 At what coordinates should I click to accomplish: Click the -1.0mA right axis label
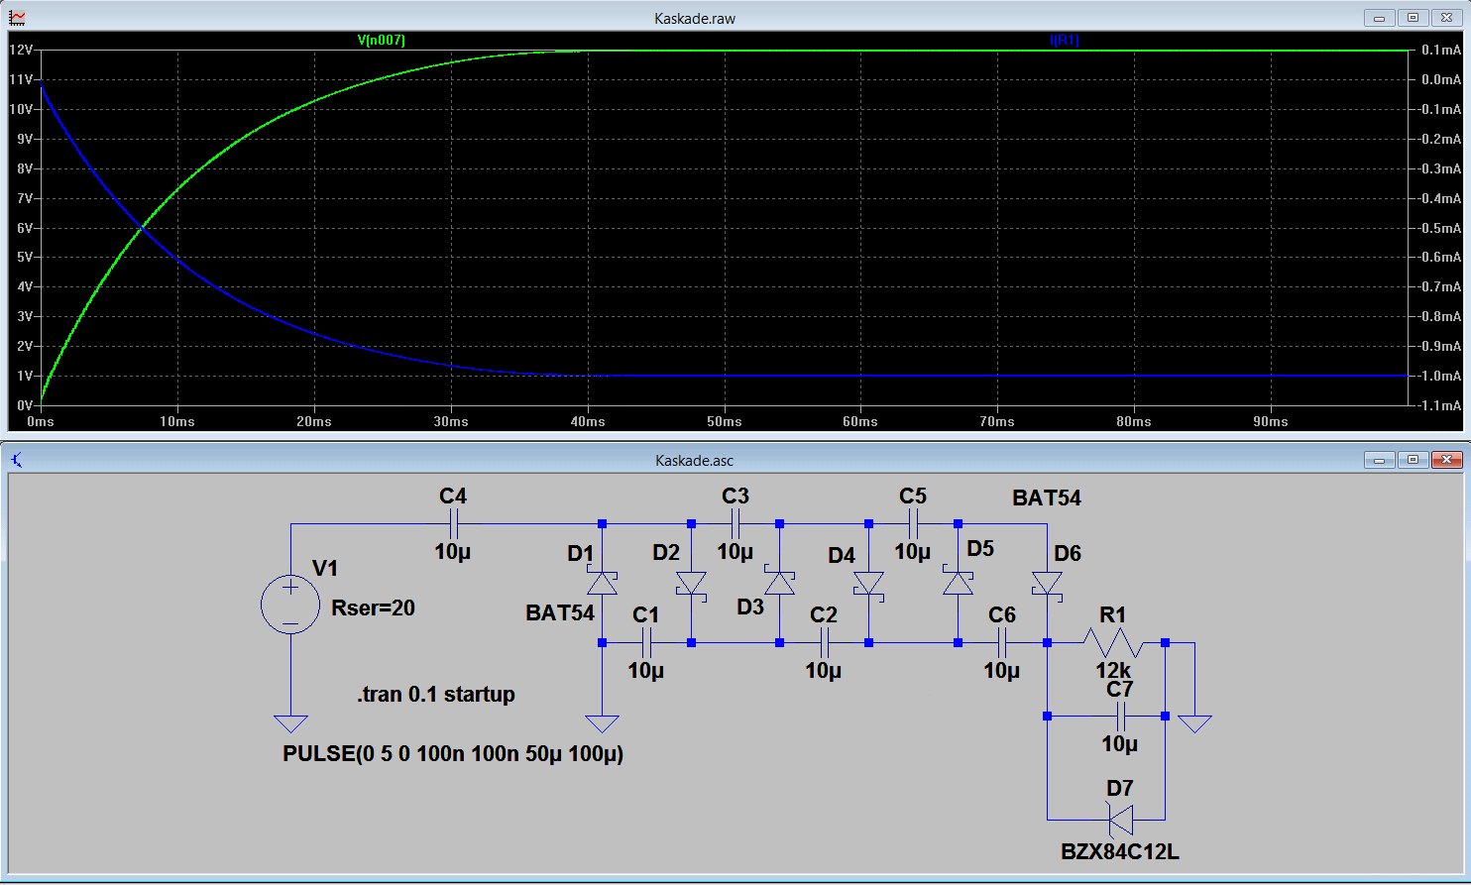tap(1439, 376)
